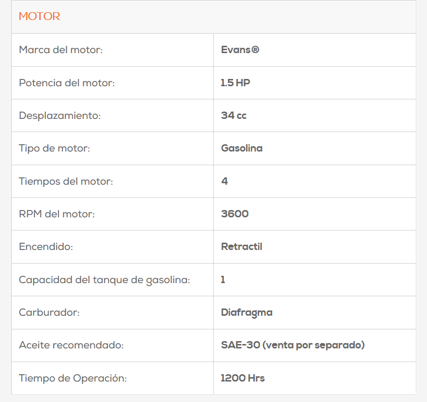
Task: Select the Diafragma carburetor value
Action: click(246, 312)
